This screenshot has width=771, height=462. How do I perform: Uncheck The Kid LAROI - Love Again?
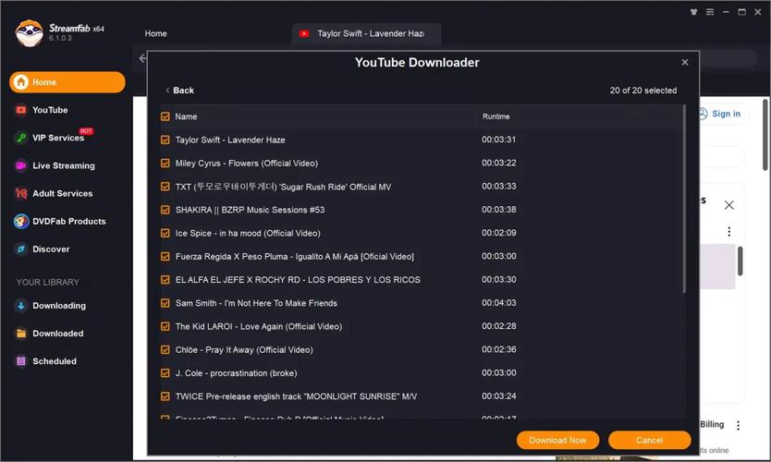click(165, 326)
